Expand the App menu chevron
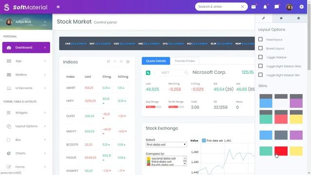This screenshot has height=175, width=311. 45,61
